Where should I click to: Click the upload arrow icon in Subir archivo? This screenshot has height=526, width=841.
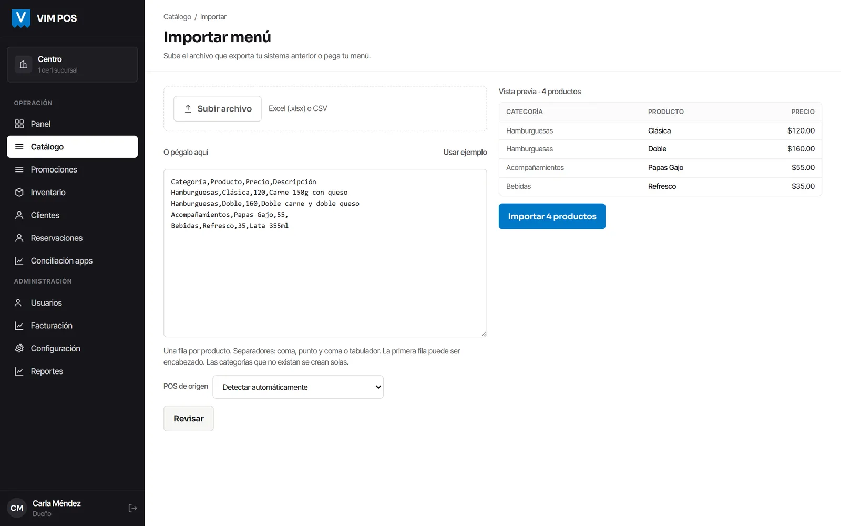[188, 108]
